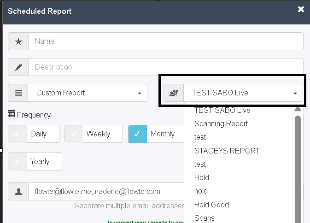310x223 pixels.
Task: Pick Hold Good from the report list
Action: [211, 205]
